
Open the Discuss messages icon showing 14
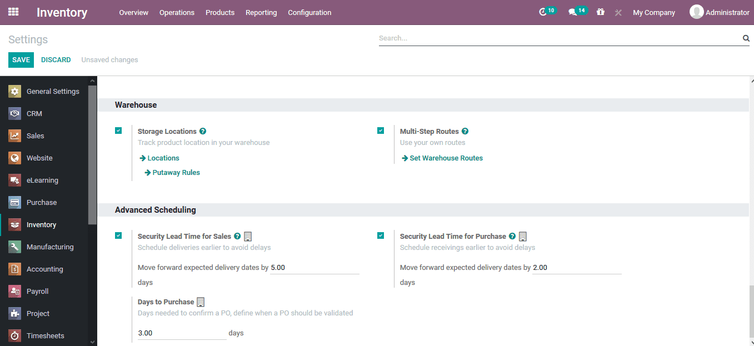click(575, 10)
